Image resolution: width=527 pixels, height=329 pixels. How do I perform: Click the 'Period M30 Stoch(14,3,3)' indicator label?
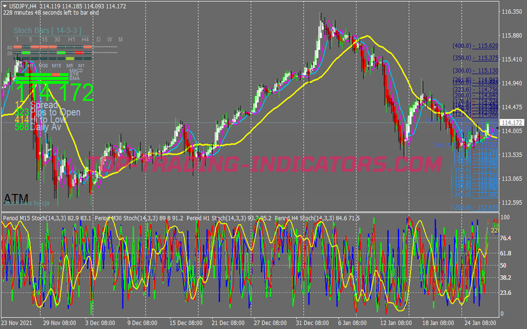tap(126, 218)
